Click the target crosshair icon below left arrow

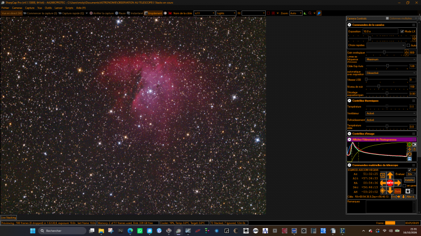pyautogui.click(x=383, y=190)
